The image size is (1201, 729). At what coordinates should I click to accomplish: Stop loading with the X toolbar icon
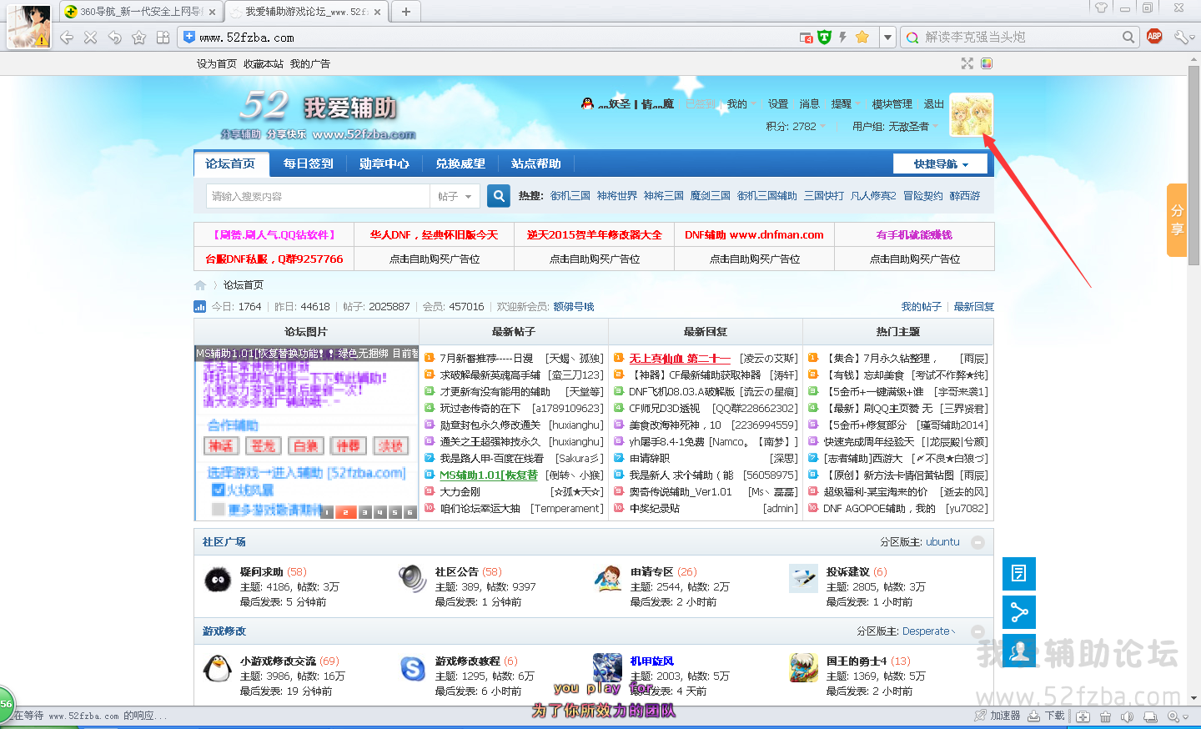point(91,38)
